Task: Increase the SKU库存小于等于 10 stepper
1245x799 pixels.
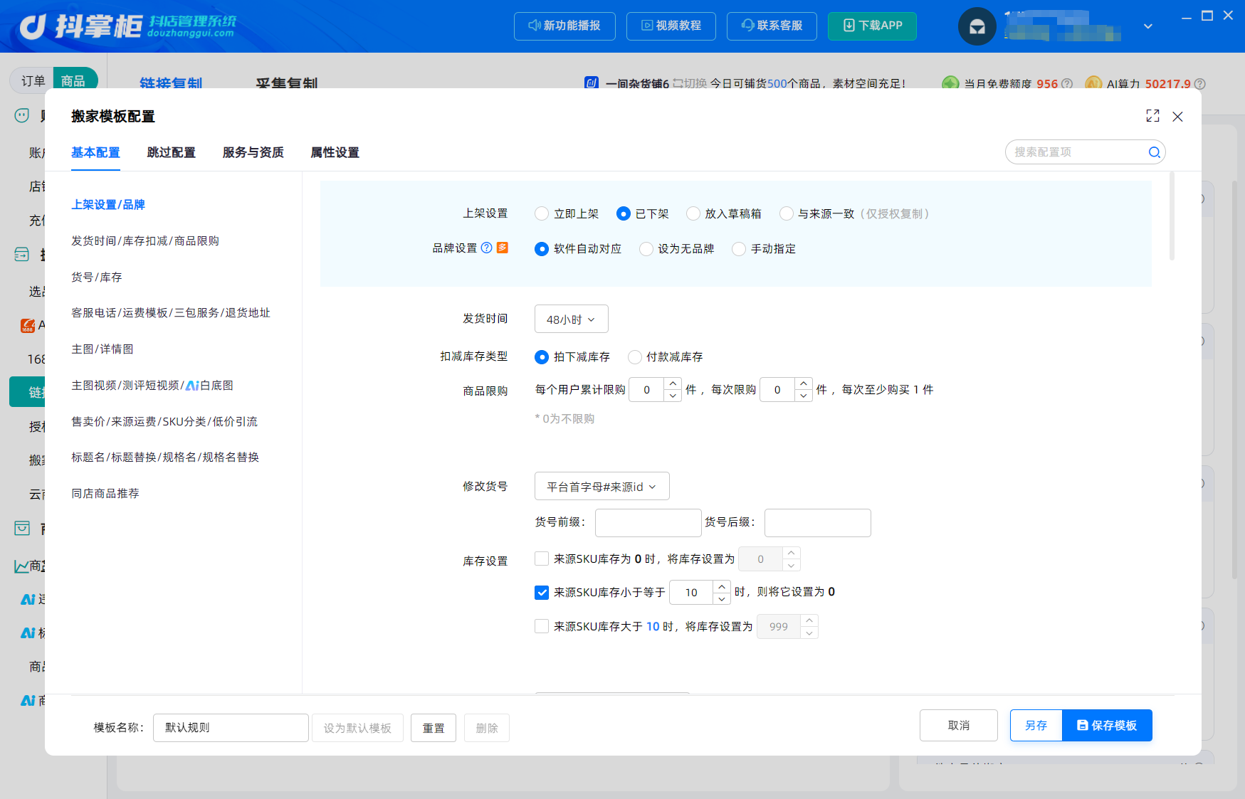Action: [x=722, y=586]
